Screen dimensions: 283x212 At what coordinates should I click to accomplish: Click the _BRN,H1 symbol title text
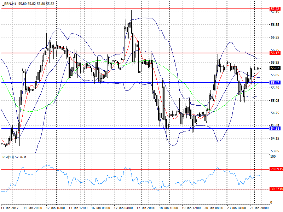pyautogui.click(x=9, y=4)
